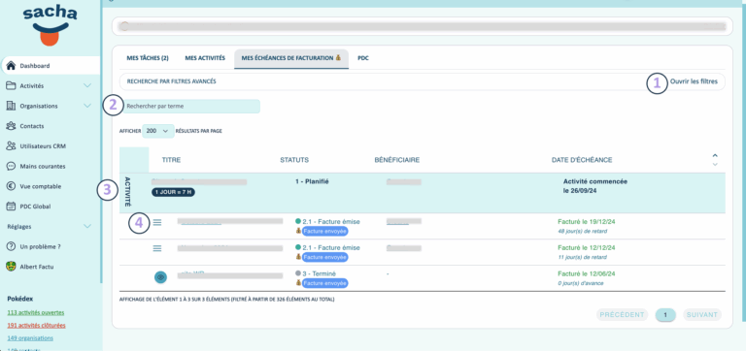Screen dimensions: 746x351
Task: Click 11 jour(s) de retard text
Action: pos(582,257)
